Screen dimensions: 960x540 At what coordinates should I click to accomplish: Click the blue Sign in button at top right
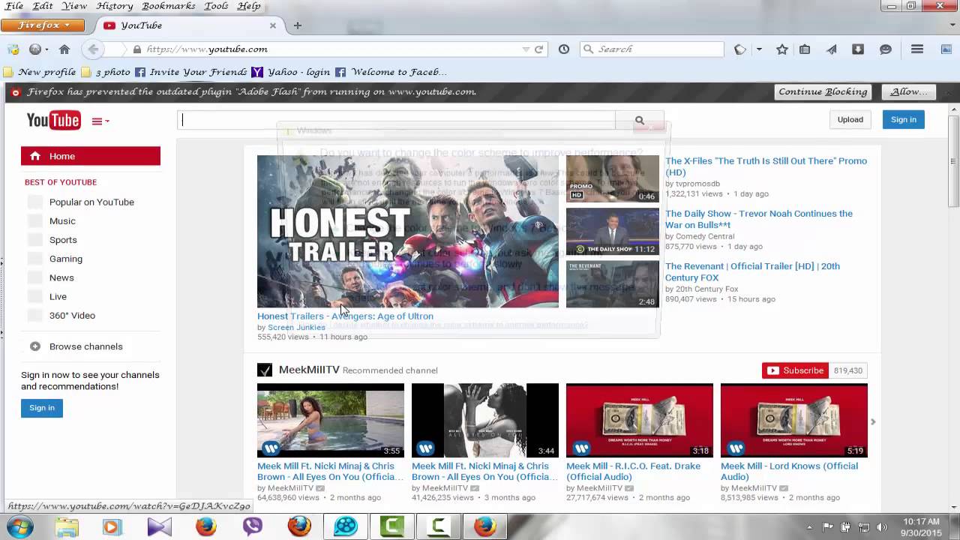903,119
